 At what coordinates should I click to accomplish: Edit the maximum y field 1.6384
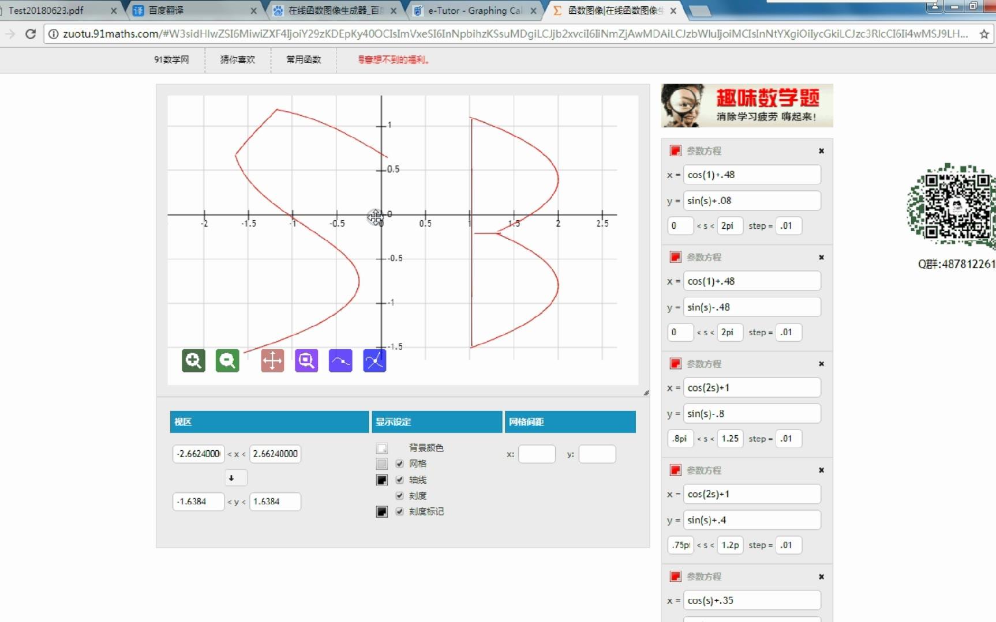coord(275,502)
